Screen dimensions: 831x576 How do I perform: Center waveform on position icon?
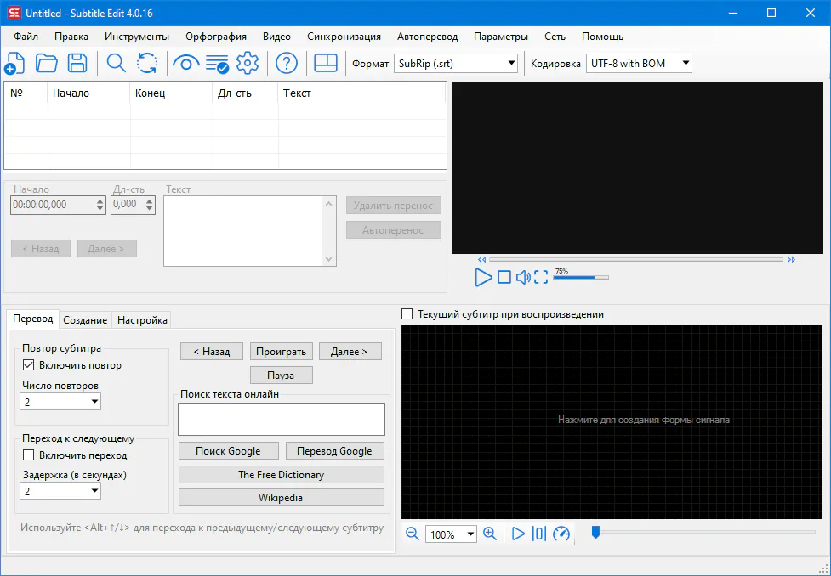(x=539, y=534)
